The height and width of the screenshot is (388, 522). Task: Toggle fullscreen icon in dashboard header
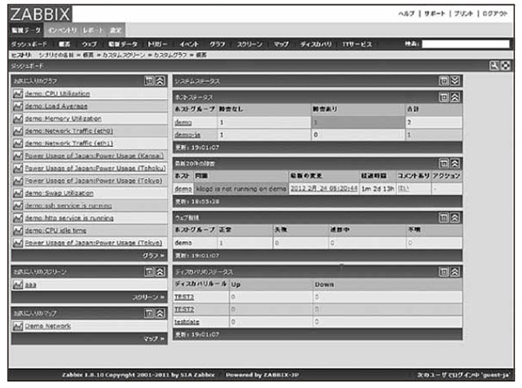point(505,66)
